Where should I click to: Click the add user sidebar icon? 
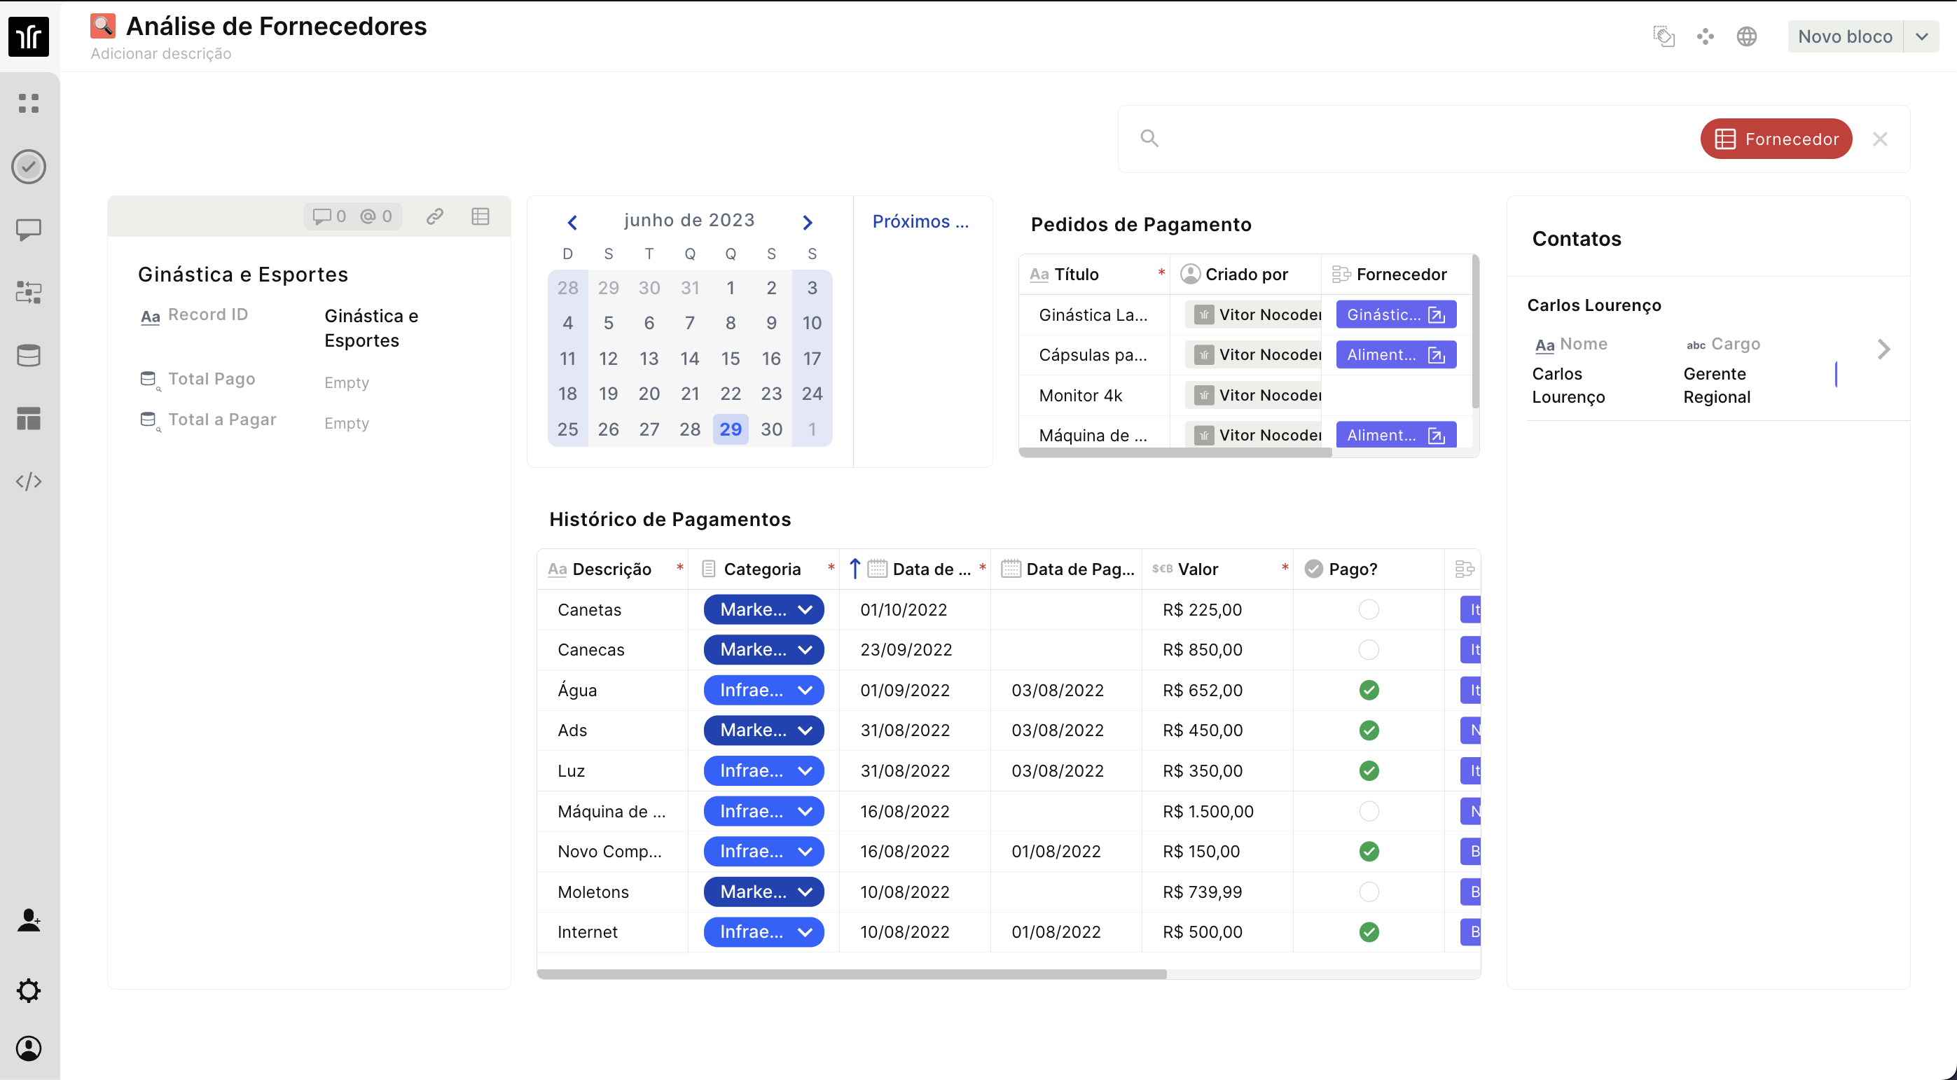click(x=29, y=920)
